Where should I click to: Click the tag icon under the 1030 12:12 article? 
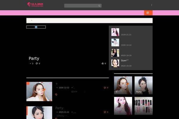(56, 95)
